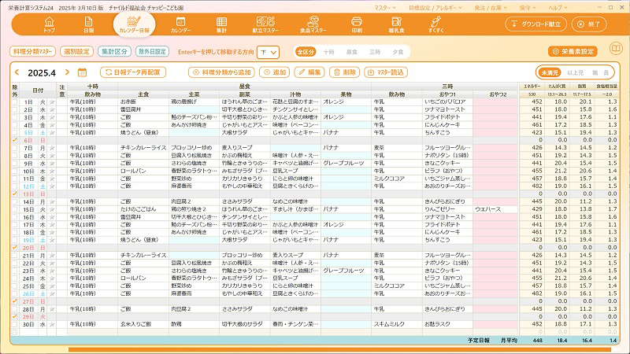630x354 pixels.
Task: Select the 十時 meal tab
Action: pos(328,52)
